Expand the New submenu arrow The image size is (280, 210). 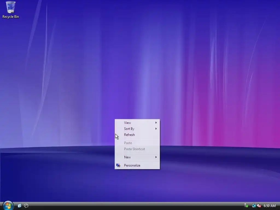point(156,157)
